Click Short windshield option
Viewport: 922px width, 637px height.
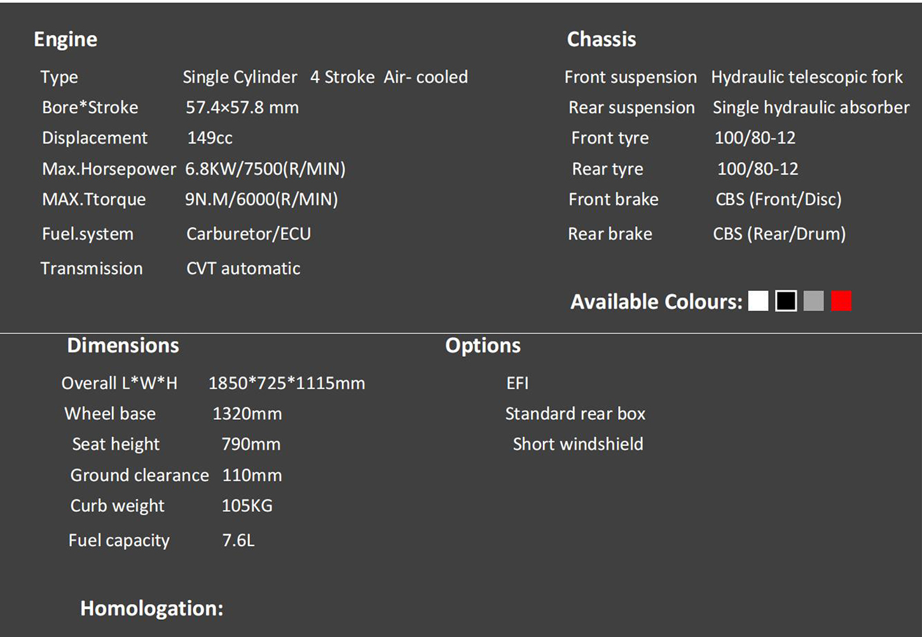[577, 444]
